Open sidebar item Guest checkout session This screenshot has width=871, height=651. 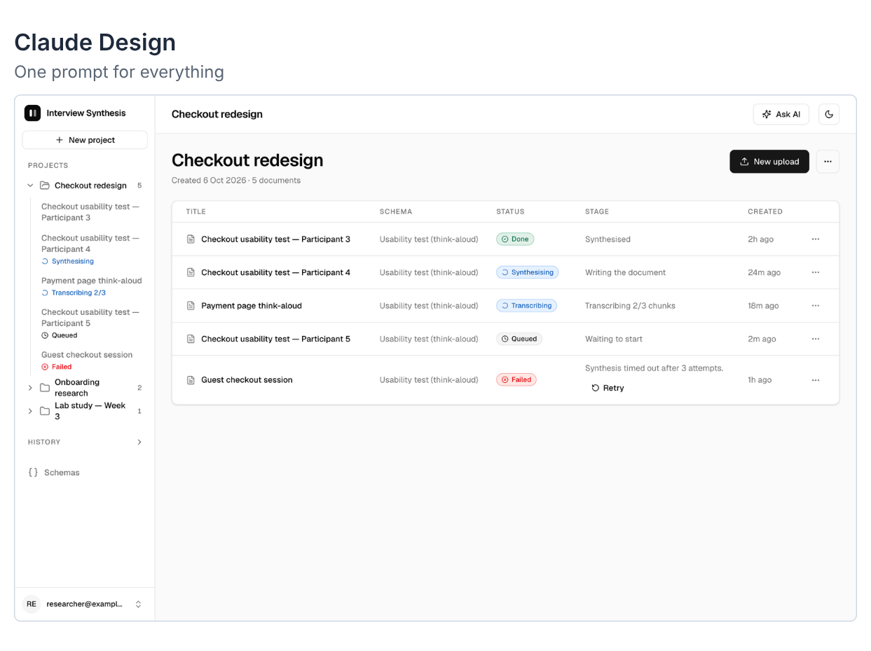(87, 360)
